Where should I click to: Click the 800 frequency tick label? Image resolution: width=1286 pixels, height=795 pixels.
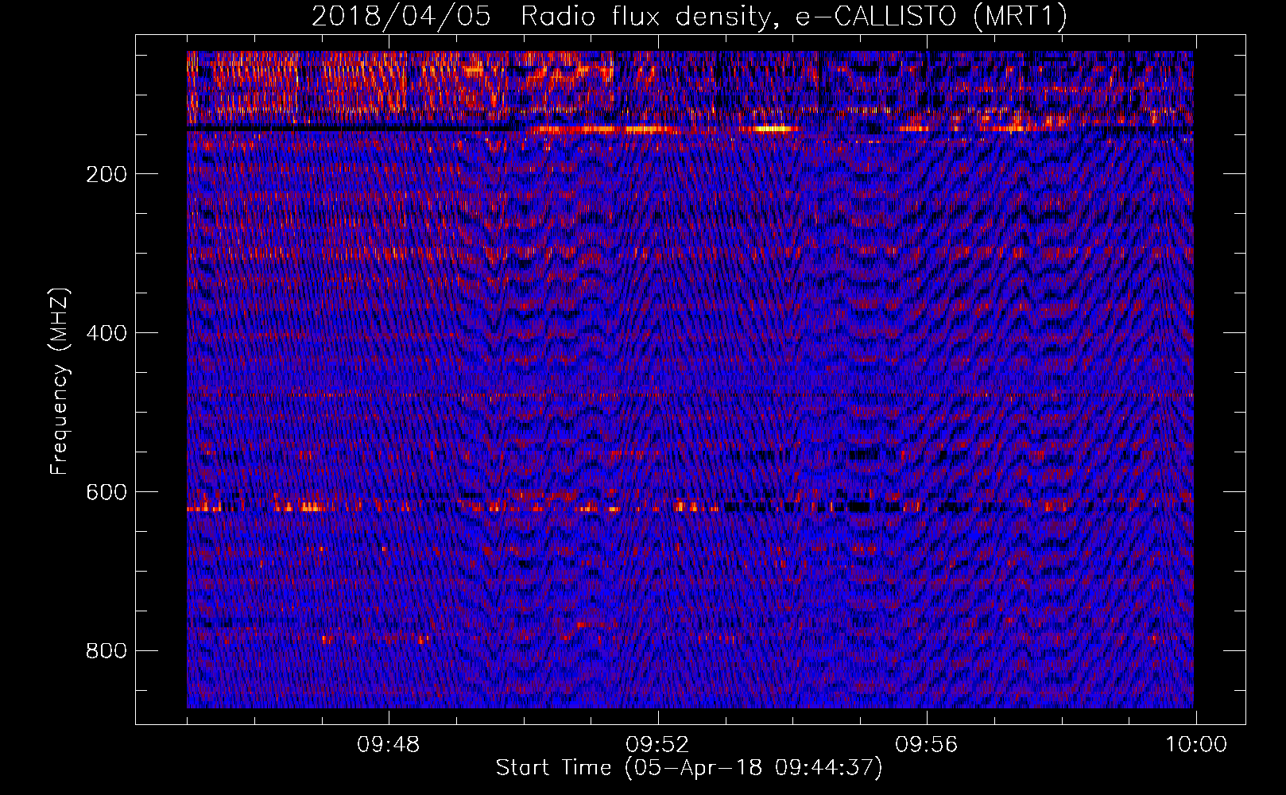[107, 651]
